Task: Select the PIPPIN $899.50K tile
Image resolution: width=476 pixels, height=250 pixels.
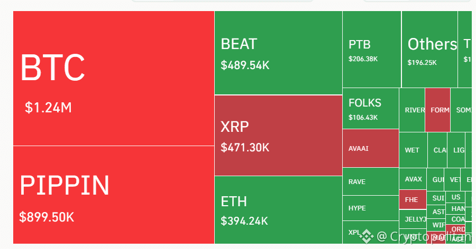Action: [x=114, y=195]
